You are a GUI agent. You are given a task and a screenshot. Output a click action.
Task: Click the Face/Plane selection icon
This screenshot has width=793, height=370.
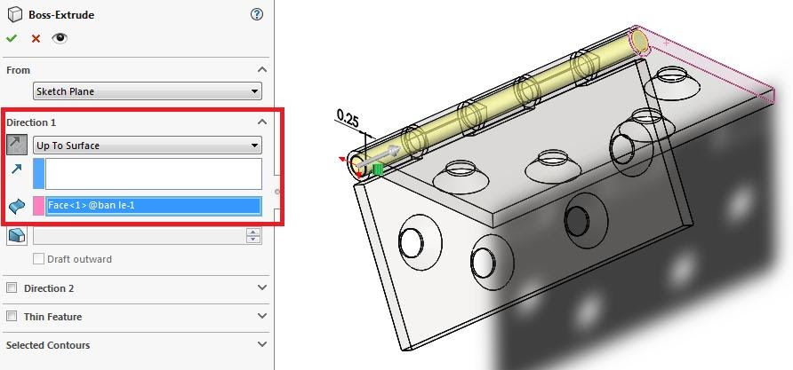tap(17, 206)
